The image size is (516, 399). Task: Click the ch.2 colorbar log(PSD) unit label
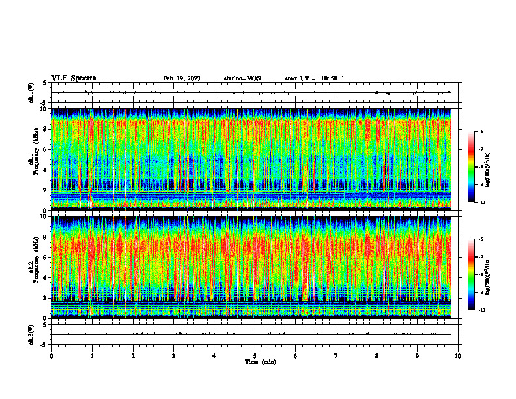pyautogui.click(x=489, y=277)
